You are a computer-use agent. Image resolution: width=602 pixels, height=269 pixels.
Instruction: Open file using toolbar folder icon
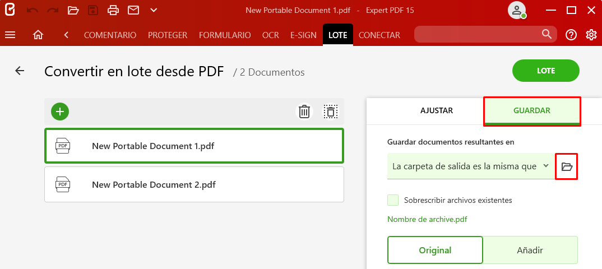73,10
